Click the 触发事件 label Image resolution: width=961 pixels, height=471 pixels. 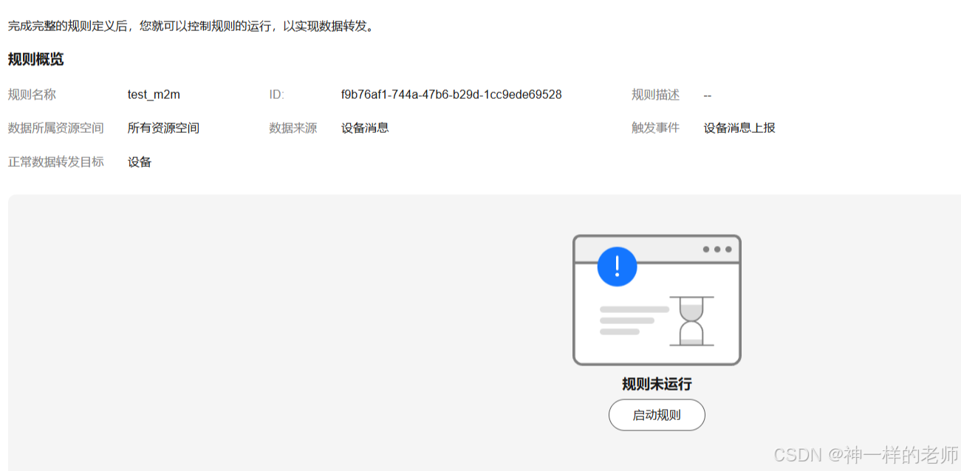pyautogui.click(x=655, y=128)
